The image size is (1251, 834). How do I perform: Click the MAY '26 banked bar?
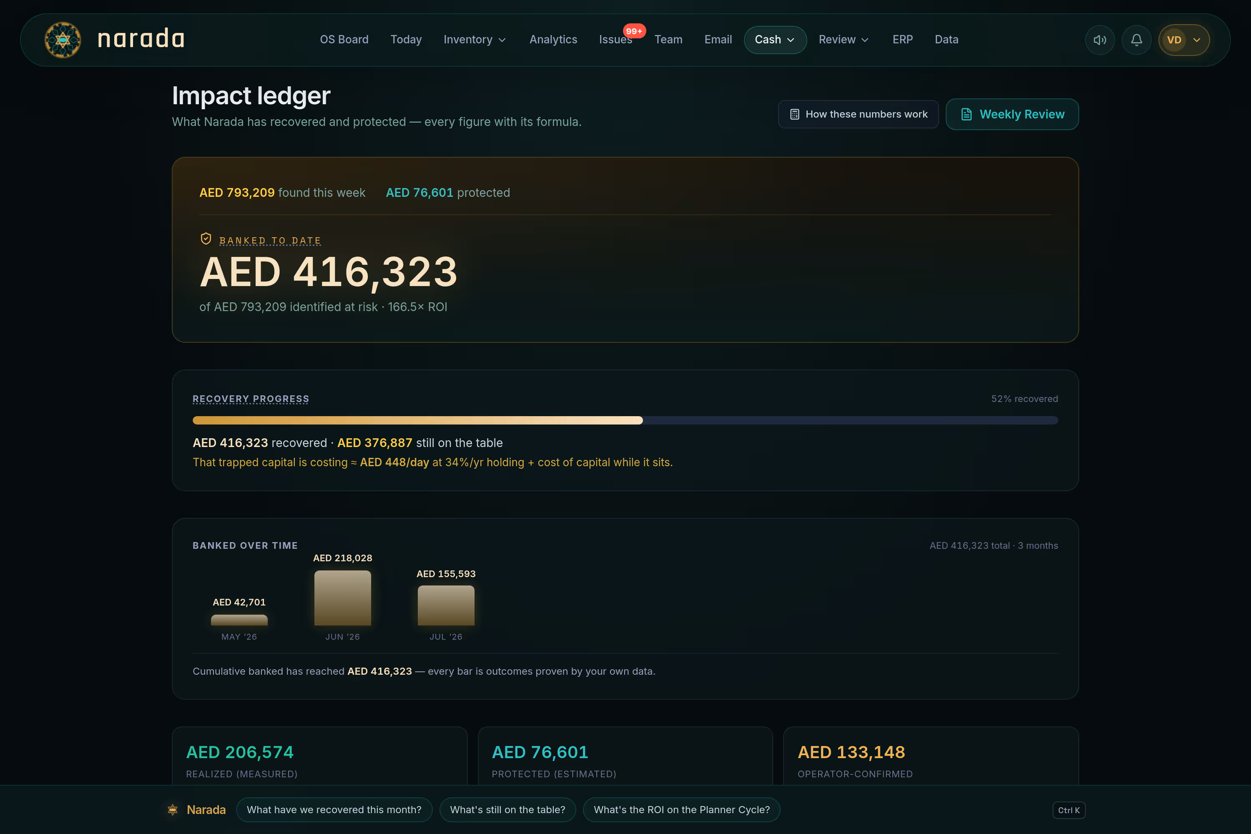tap(239, 620)
